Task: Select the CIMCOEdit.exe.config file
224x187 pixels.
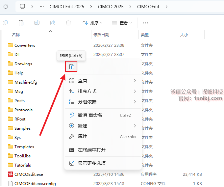Action: (32, 184)
